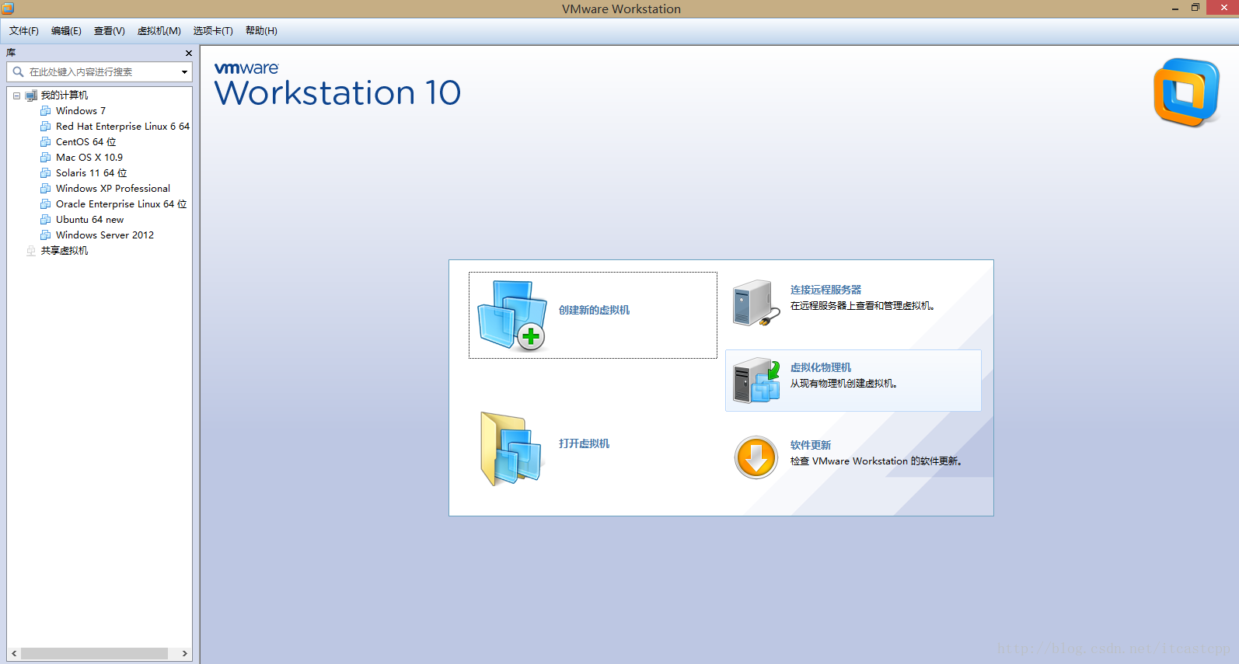1239x664 pixels.
Task: Click the library scrollbar left arrow
Action: coord(14,654)
